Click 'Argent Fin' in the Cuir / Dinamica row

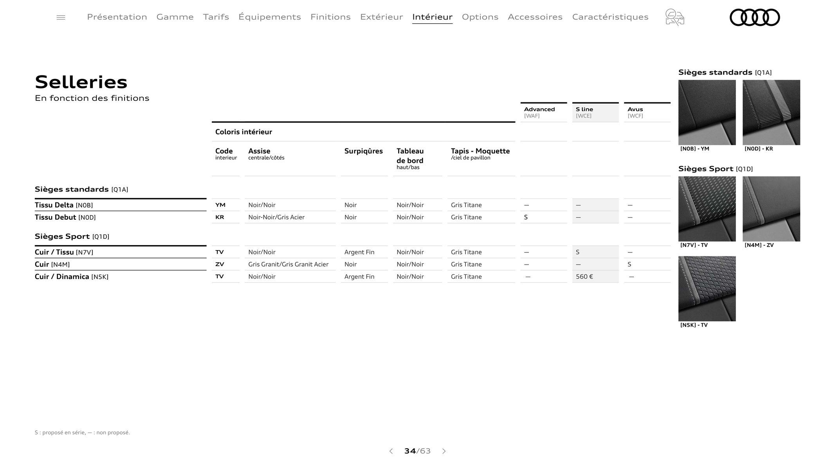tap(359, 276)
